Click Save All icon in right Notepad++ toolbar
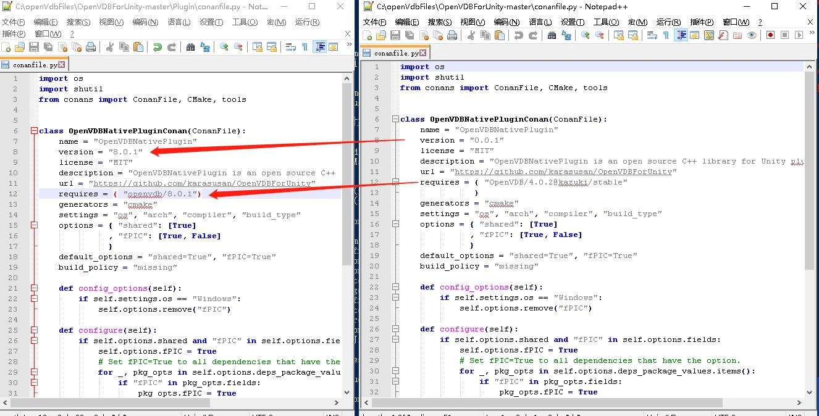Viewport: 819px width, 416px height. click(x=410, y=35)
